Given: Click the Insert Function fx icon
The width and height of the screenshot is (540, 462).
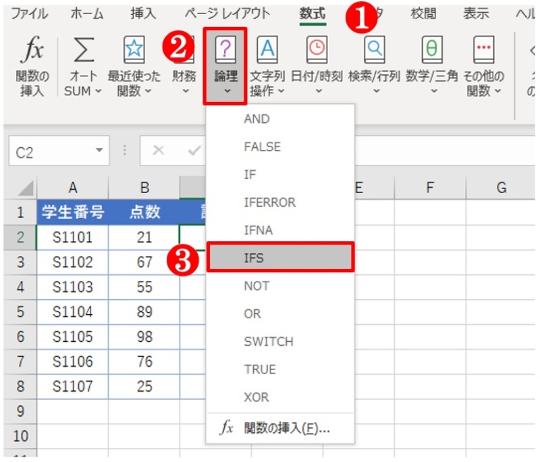Looking at the screenshot, I should 32,51.
